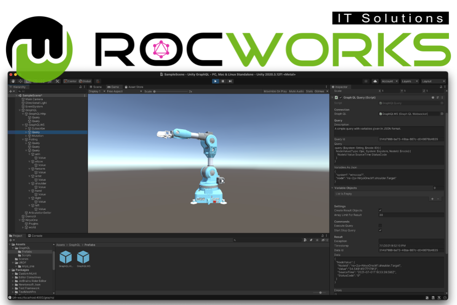The width and height of the screenshot is (457, 305).
Task: Open component preset sliders icon
Action: coord(438,98)
